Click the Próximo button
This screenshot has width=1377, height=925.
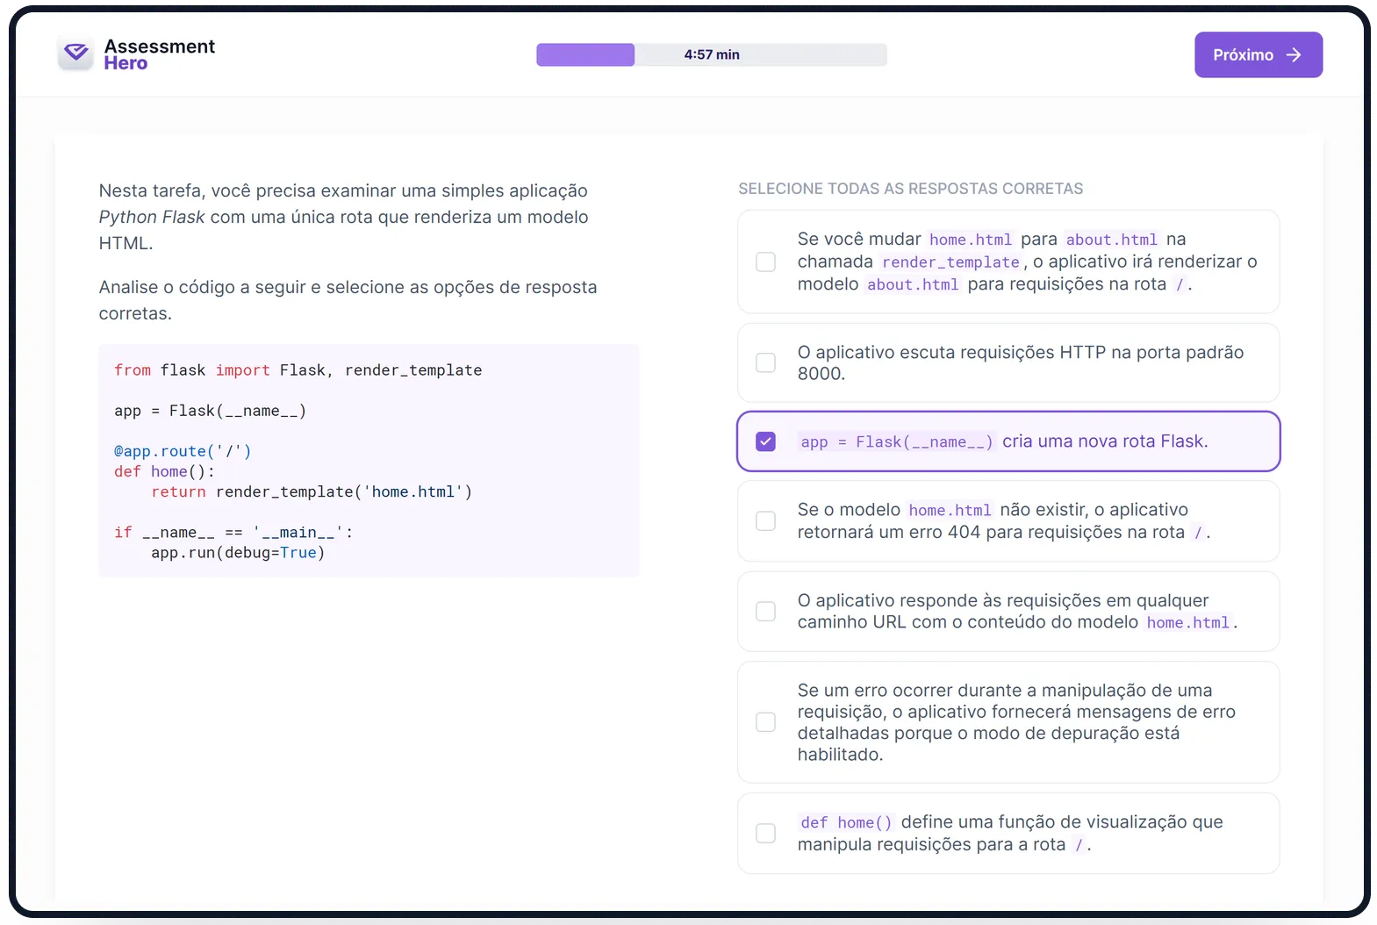(1258, 54)
